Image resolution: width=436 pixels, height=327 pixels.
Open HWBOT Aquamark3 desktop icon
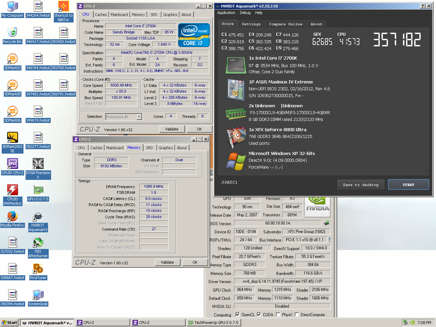(38, 221)
